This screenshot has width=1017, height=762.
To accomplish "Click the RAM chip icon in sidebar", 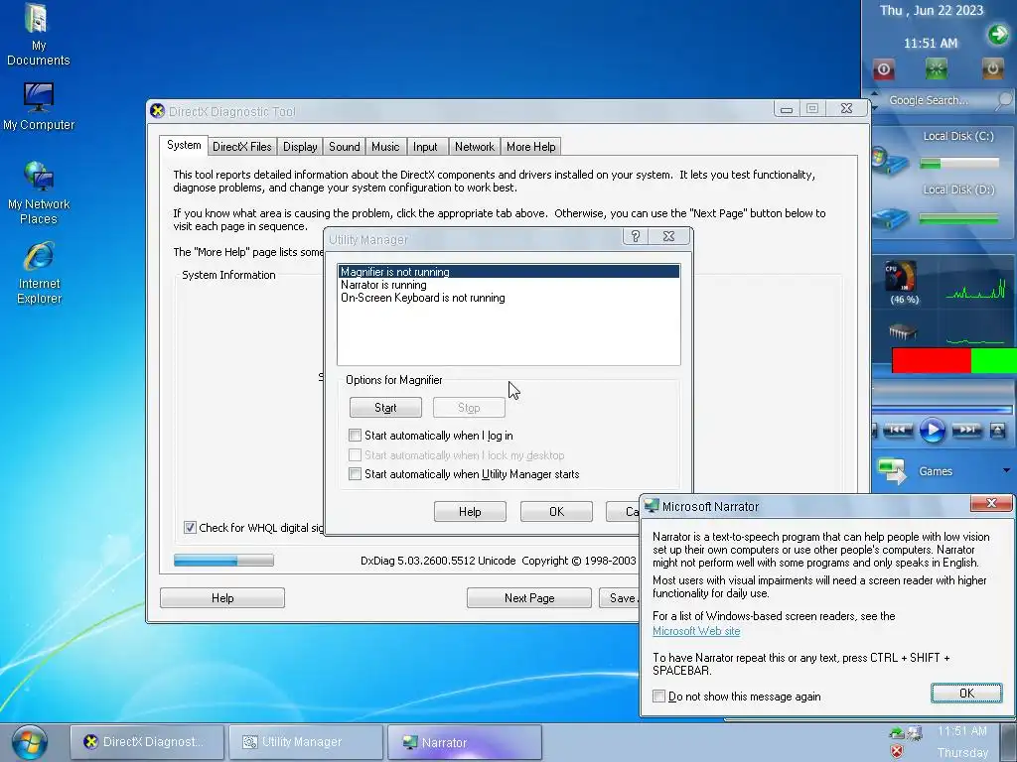I will (902, 331).
